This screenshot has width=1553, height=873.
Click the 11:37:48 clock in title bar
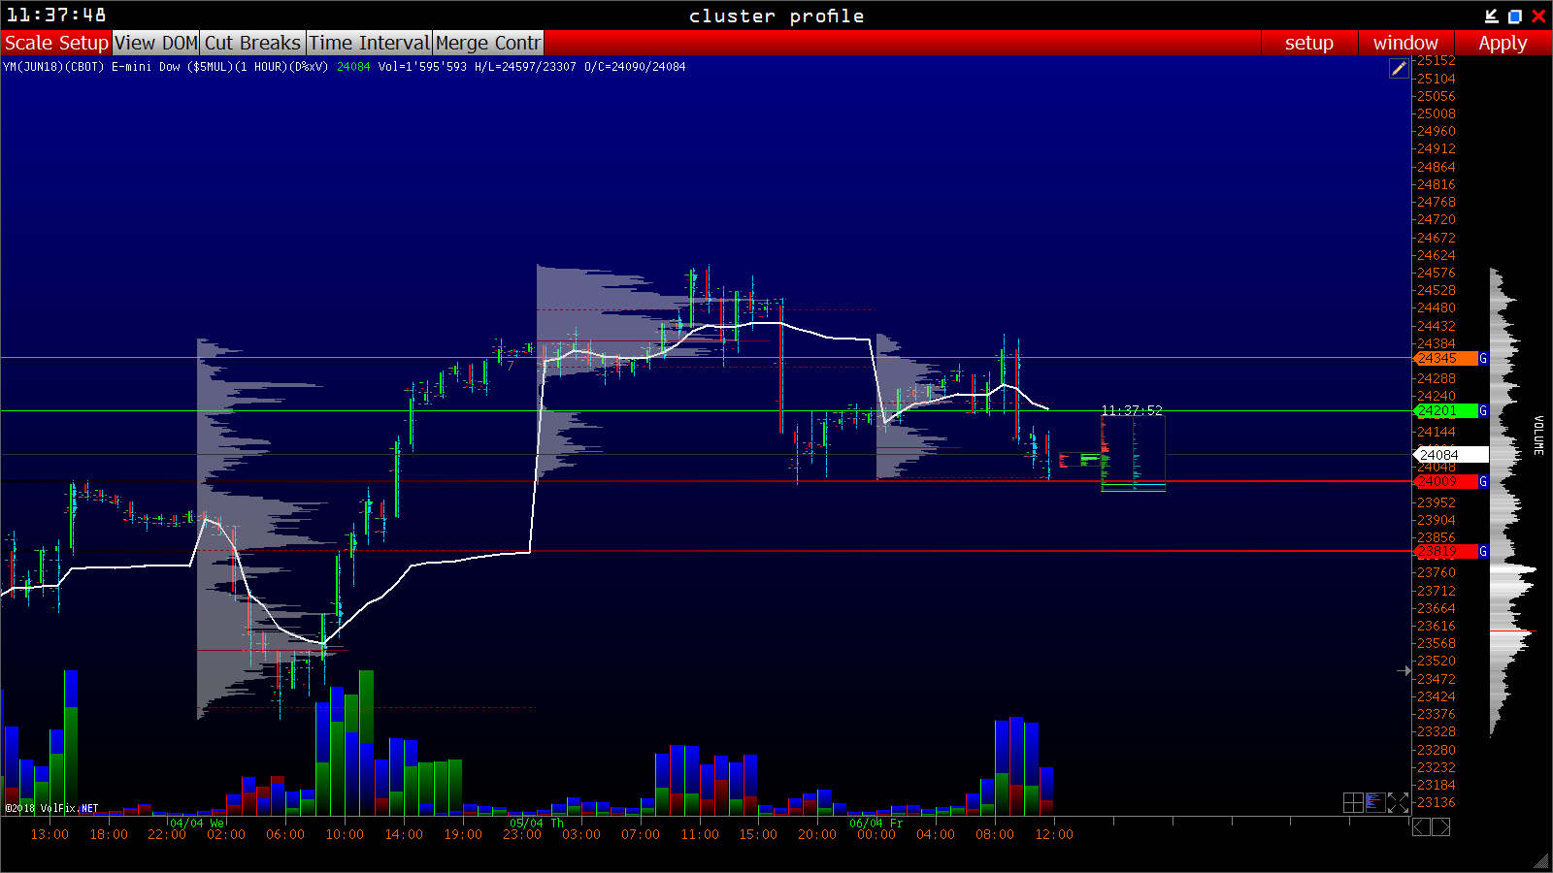tap(56, 16)
